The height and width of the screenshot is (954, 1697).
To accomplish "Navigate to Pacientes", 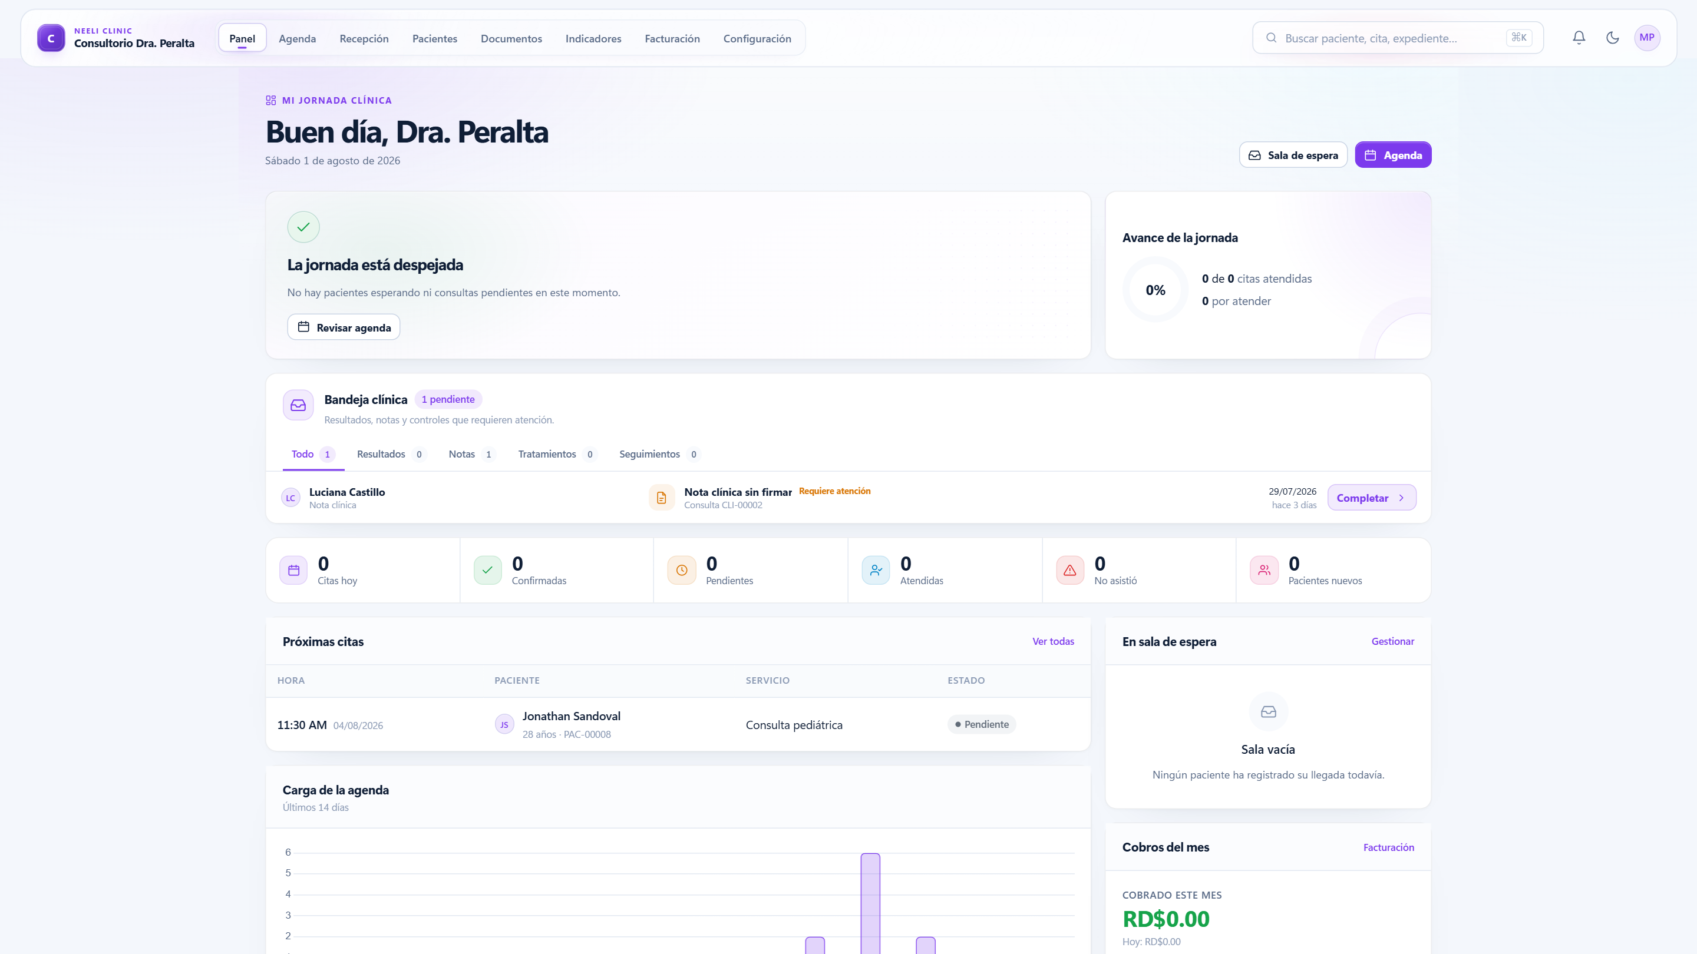I will point(435,38).
